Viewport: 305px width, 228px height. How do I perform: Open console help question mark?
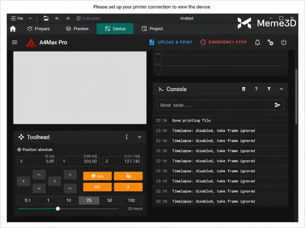(x=256, y=89)
